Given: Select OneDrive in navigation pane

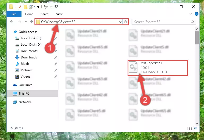Looking at the screenshot, I should [x=25, y=85].
